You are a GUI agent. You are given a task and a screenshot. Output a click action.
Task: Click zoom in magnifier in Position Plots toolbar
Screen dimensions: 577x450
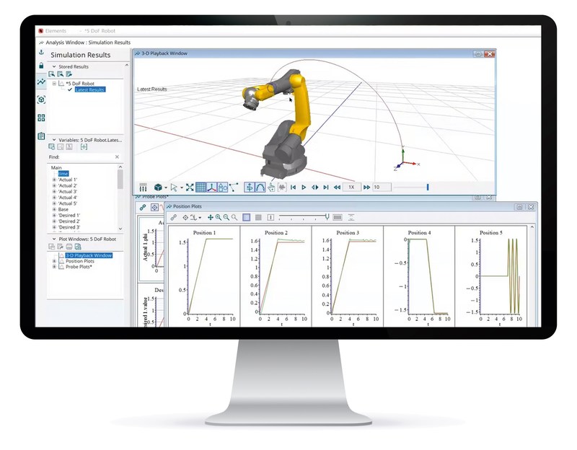click(219, 217)
